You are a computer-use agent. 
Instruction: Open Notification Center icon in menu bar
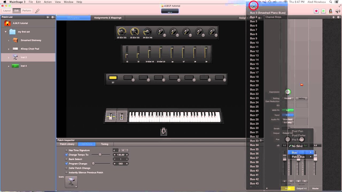337,2
